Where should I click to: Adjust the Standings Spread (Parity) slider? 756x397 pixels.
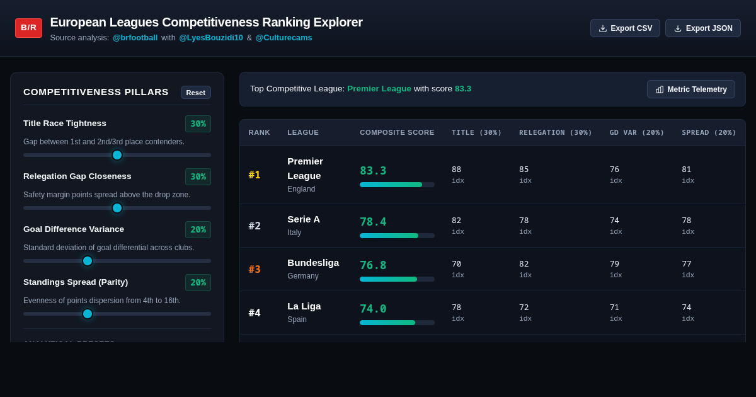(117, 314)
